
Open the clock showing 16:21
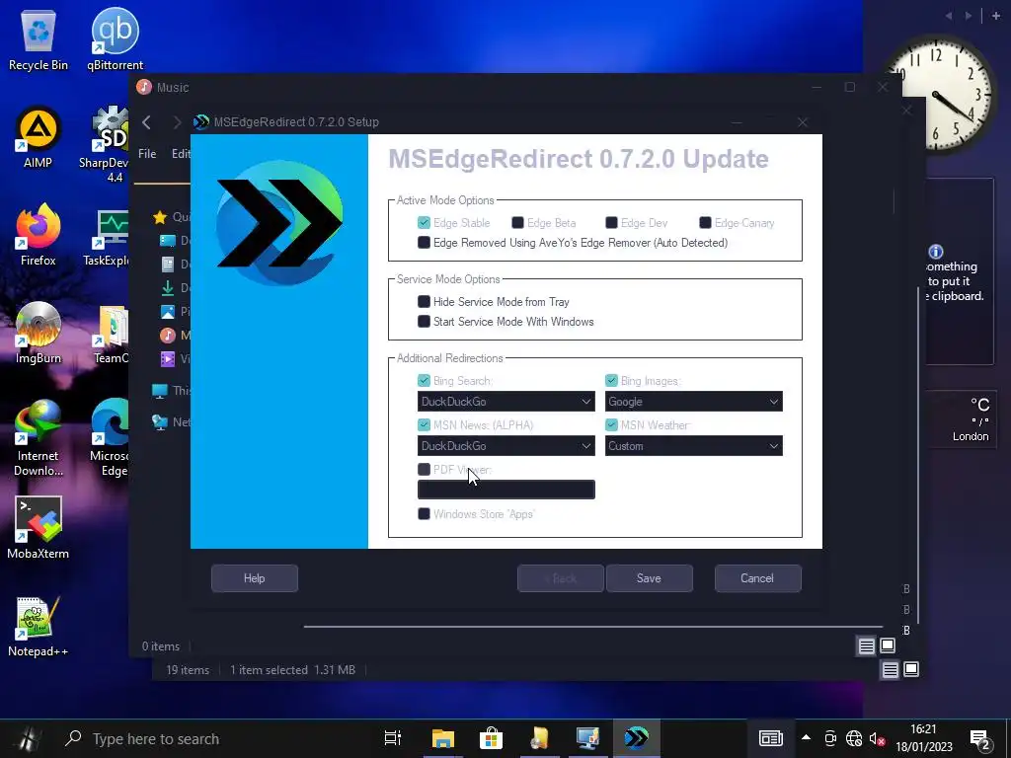click(x=923, y=738)
